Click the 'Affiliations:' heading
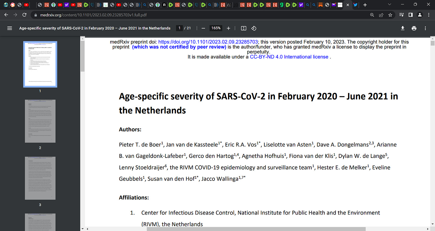 (x=134, y=198)
